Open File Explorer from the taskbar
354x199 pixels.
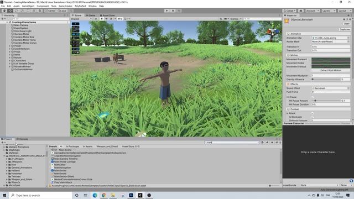pos(113,195)
